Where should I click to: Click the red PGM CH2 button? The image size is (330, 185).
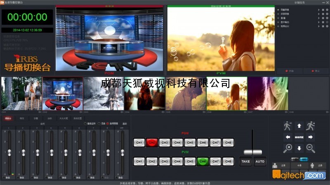point(152,143)
